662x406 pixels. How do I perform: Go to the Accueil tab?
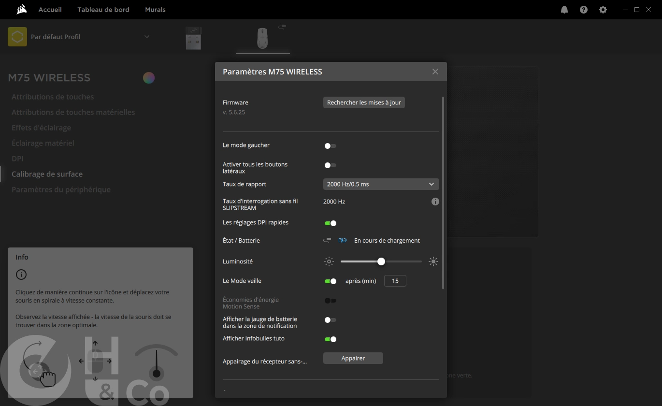click(x=50, y=10)
